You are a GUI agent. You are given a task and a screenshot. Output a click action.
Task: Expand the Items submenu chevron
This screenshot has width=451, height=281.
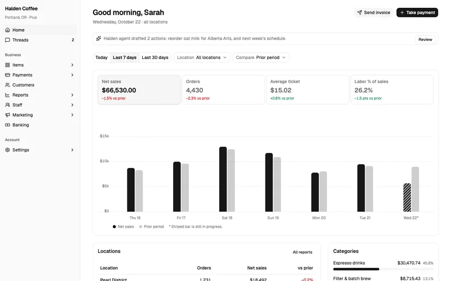(x=72, y=65)
